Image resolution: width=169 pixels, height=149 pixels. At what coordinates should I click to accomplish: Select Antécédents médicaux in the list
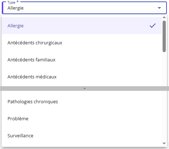[x=81, y=77]
